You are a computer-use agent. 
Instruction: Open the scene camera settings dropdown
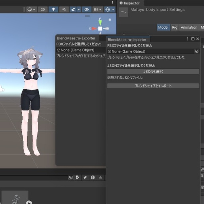[x=97, y=10]
